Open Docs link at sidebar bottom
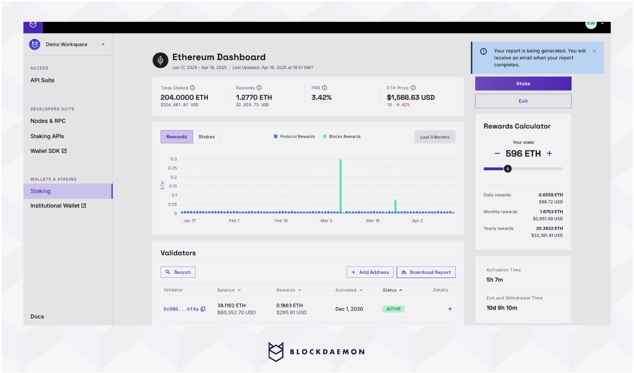Screen dimensions: 634x373 point(37,317)
